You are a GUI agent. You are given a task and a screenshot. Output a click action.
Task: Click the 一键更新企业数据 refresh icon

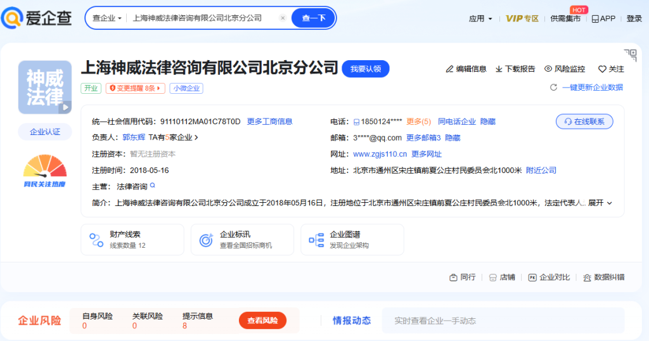click(553, 87)
